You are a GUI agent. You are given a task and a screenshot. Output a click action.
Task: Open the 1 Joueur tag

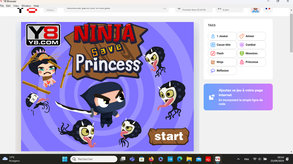[x=222, y=36]
